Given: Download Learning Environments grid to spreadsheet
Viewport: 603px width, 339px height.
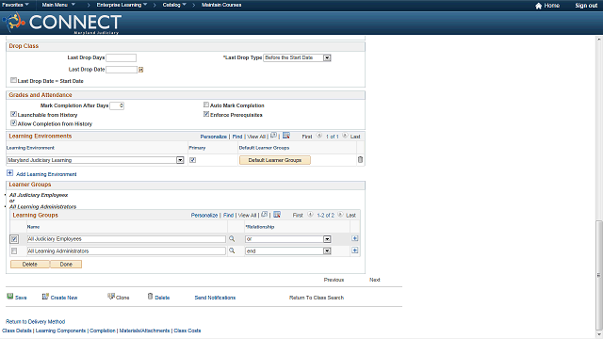Looking at the screenshot, I should tap(286, 136).
